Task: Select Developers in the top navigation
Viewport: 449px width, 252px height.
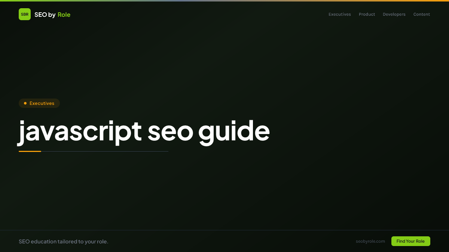Action: 394,14
